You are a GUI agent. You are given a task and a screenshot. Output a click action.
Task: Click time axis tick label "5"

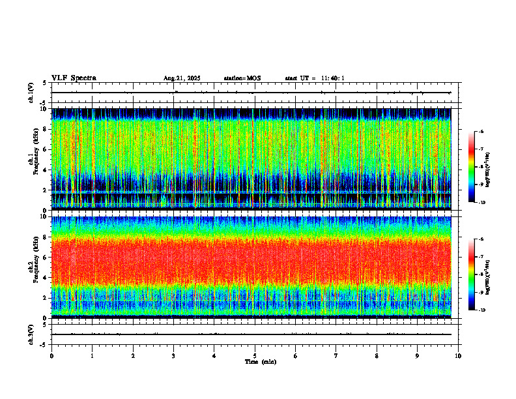point(255,356)
